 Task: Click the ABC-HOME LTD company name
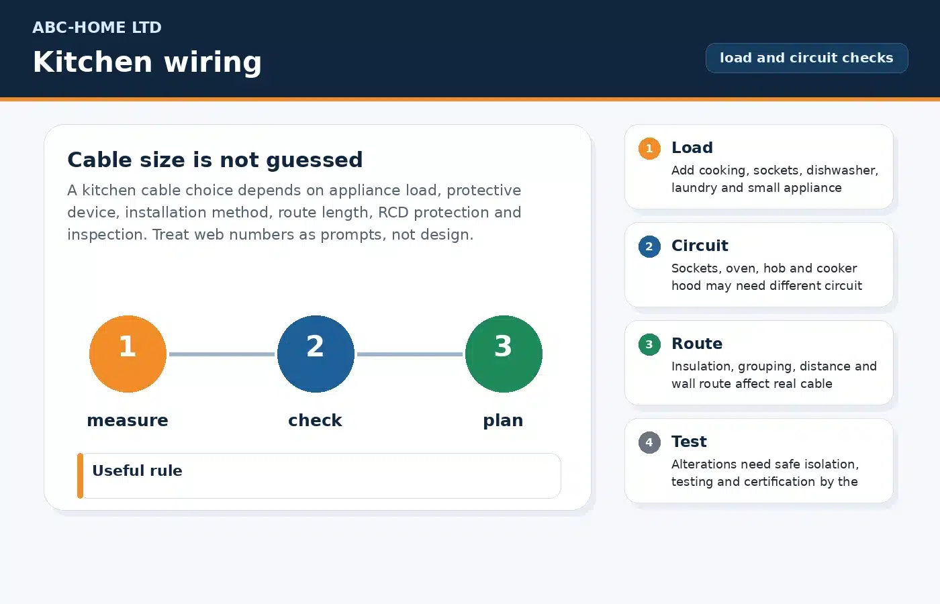[x=97, y=28]
